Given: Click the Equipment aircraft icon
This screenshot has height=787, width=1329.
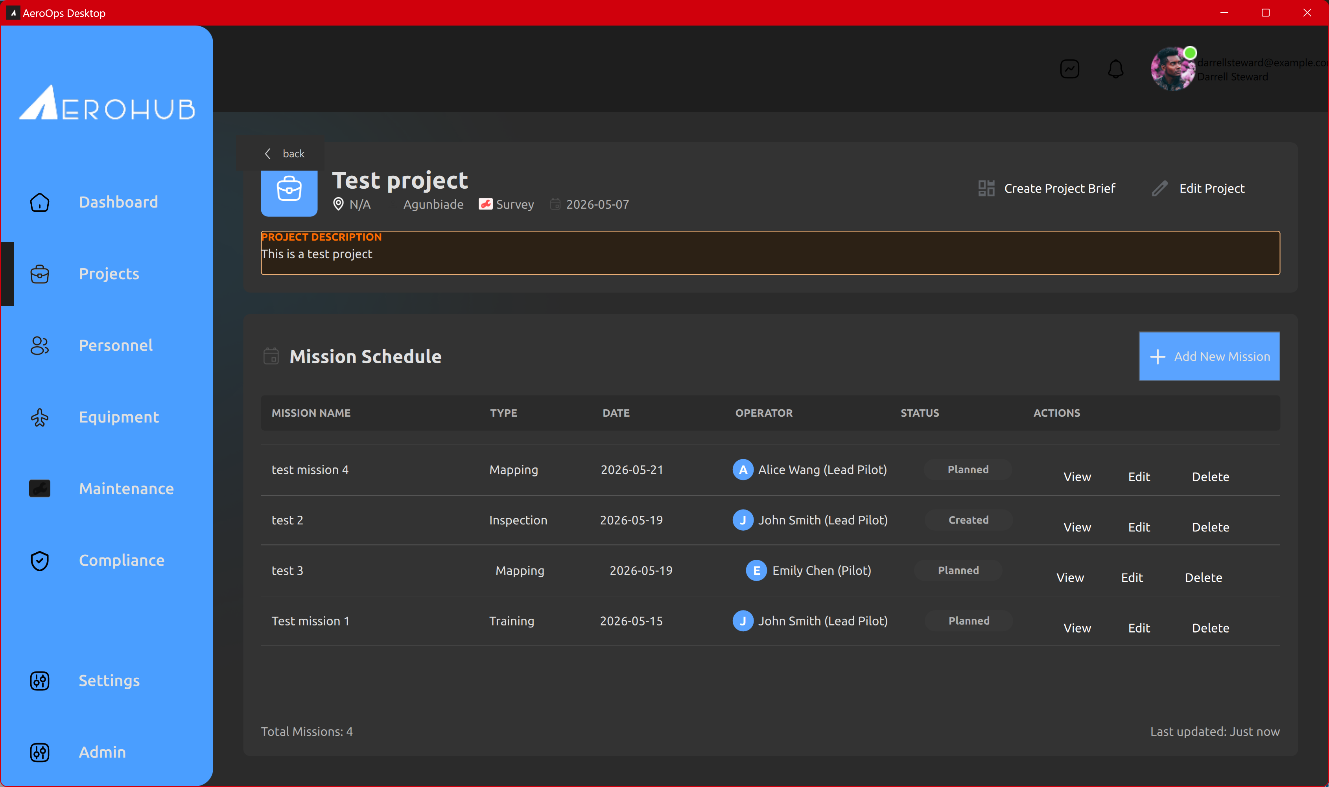Looking at the screenshot, I should [x=40, y=417].
